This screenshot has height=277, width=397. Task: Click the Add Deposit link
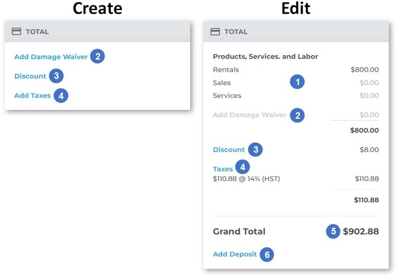(x=235, y=254)
